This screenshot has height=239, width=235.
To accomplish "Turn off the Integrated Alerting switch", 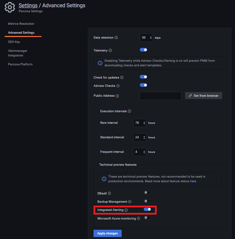I will [147, 209].
